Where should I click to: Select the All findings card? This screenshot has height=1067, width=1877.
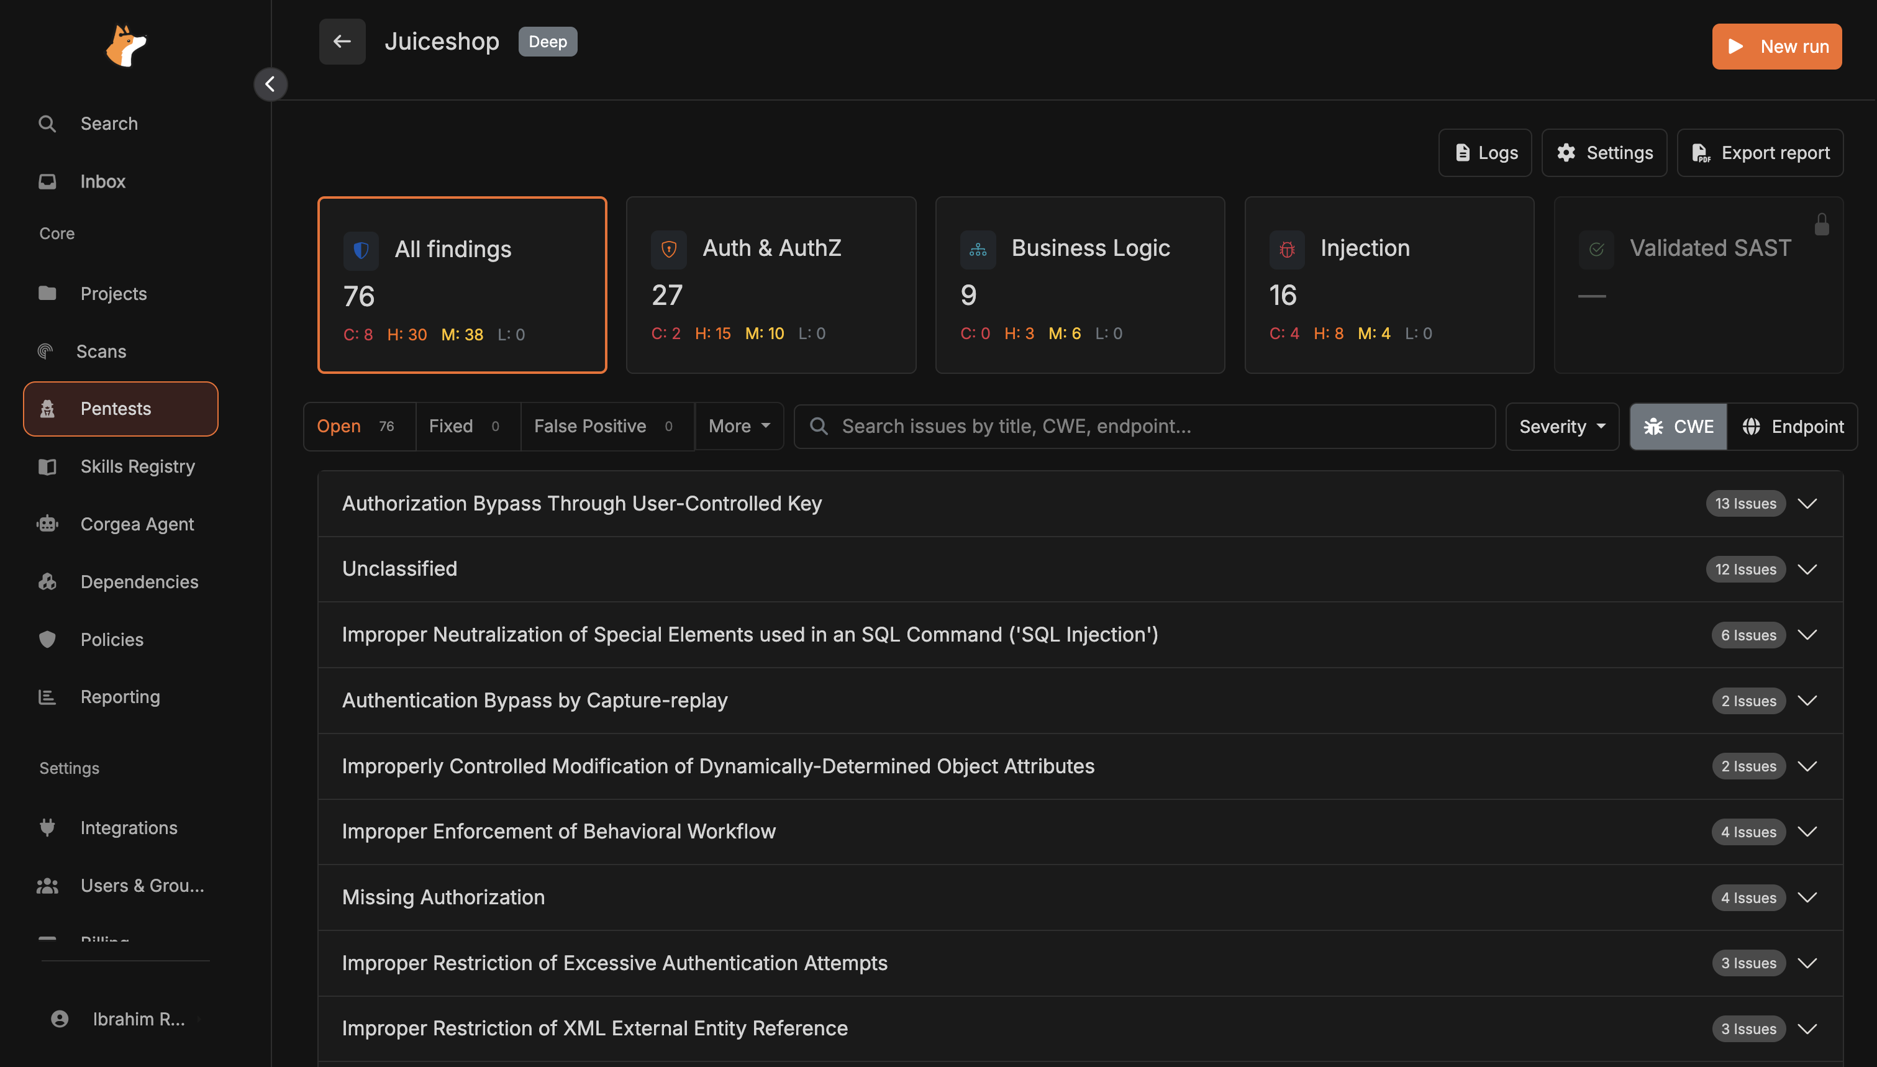point(461,285)
